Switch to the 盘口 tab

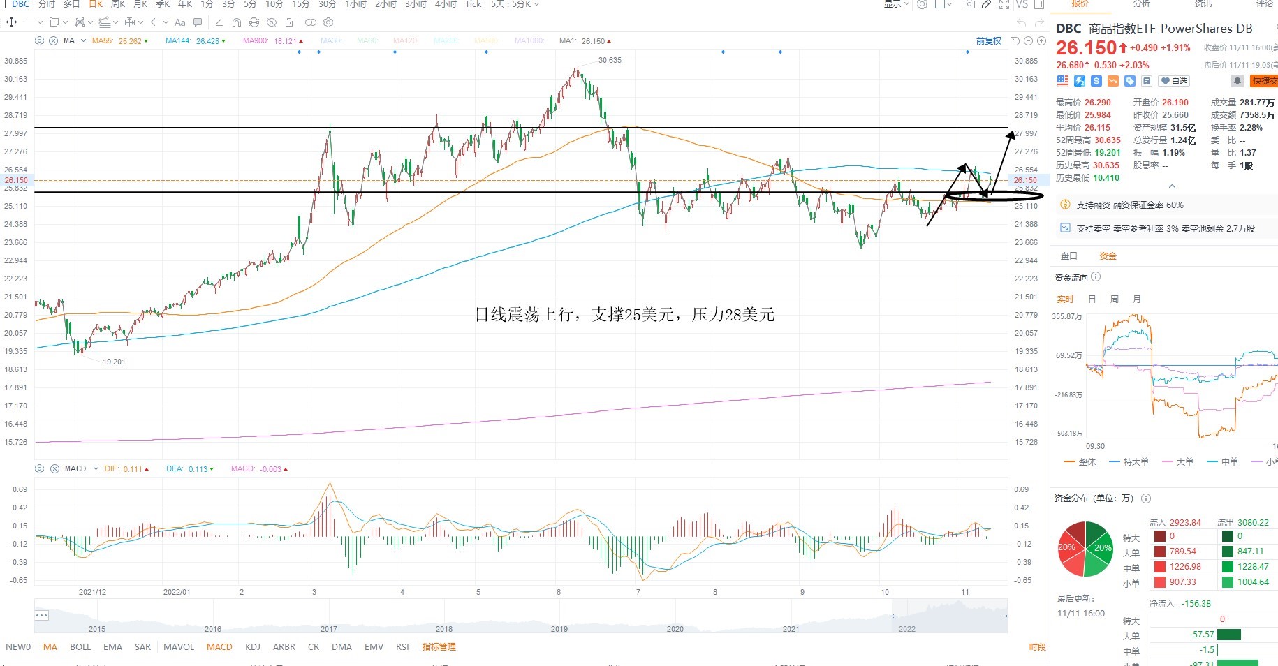click(1068, 256)
